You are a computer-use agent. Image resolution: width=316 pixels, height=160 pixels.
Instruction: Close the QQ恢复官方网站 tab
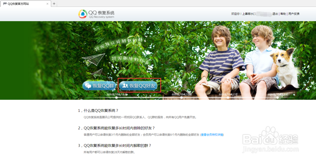click(x=47, y=4)
